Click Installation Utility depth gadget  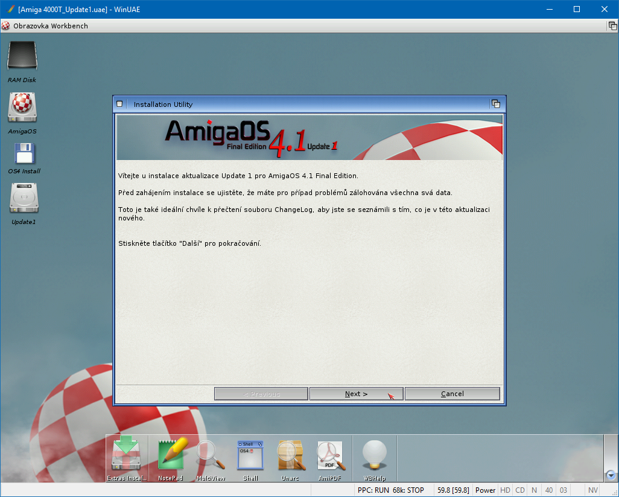496,104
